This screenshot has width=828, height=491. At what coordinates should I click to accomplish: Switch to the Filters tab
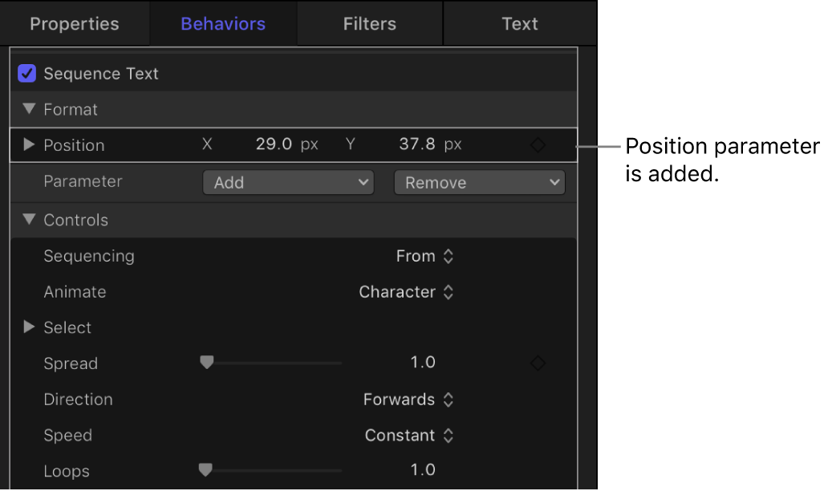(x=369, y=23)
